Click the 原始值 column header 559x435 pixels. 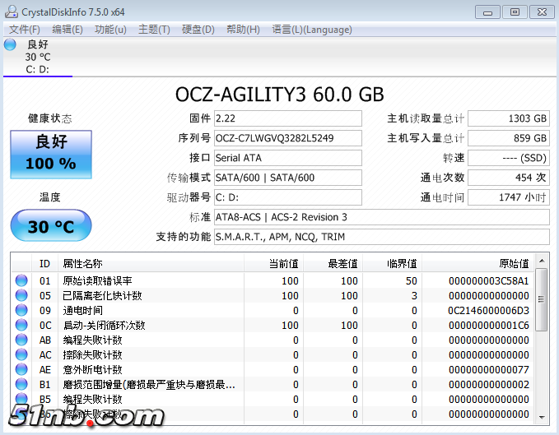point(477,264)
